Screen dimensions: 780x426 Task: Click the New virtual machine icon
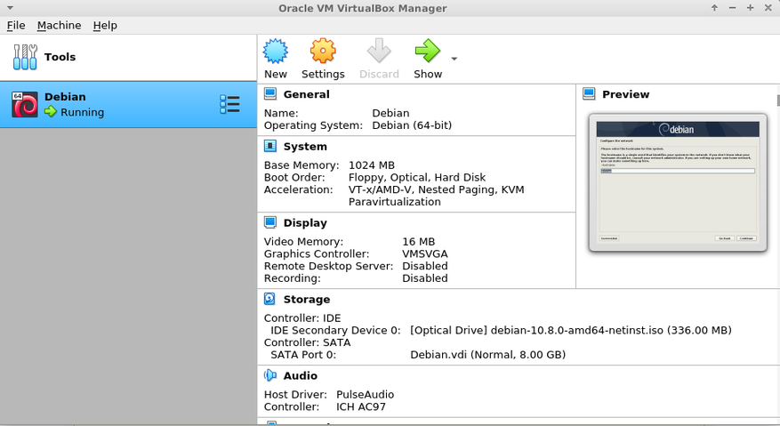[x=276, y=52]
